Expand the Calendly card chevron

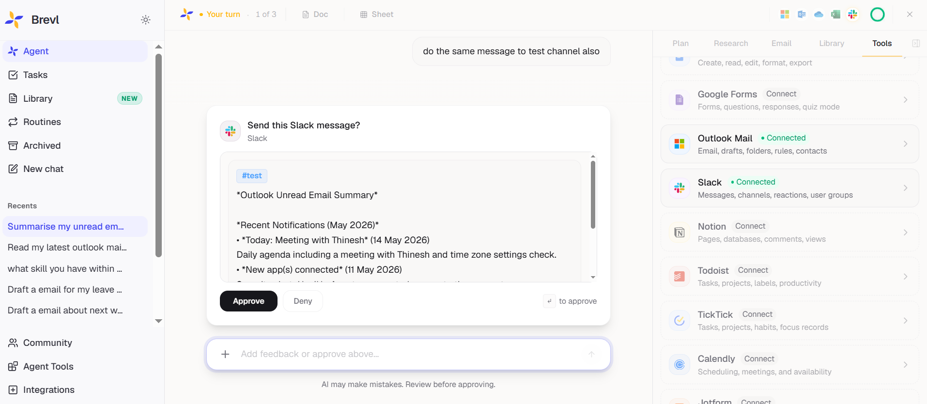(905, 365)
